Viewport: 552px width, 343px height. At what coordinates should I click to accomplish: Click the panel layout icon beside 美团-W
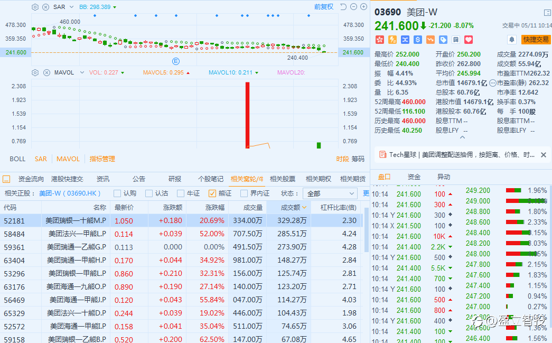547,13
